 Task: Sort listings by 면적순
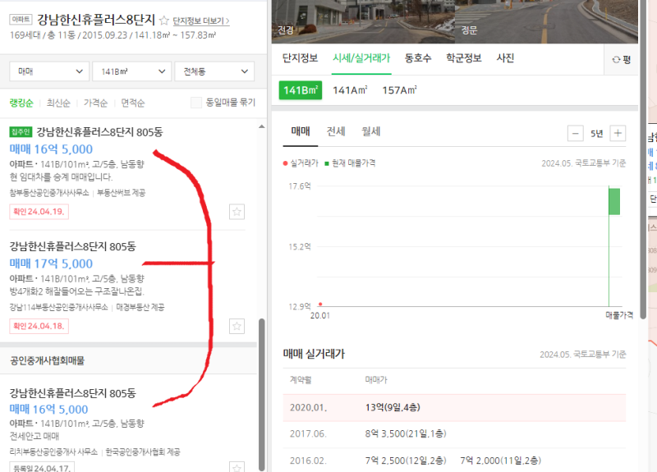coord(133,103)
